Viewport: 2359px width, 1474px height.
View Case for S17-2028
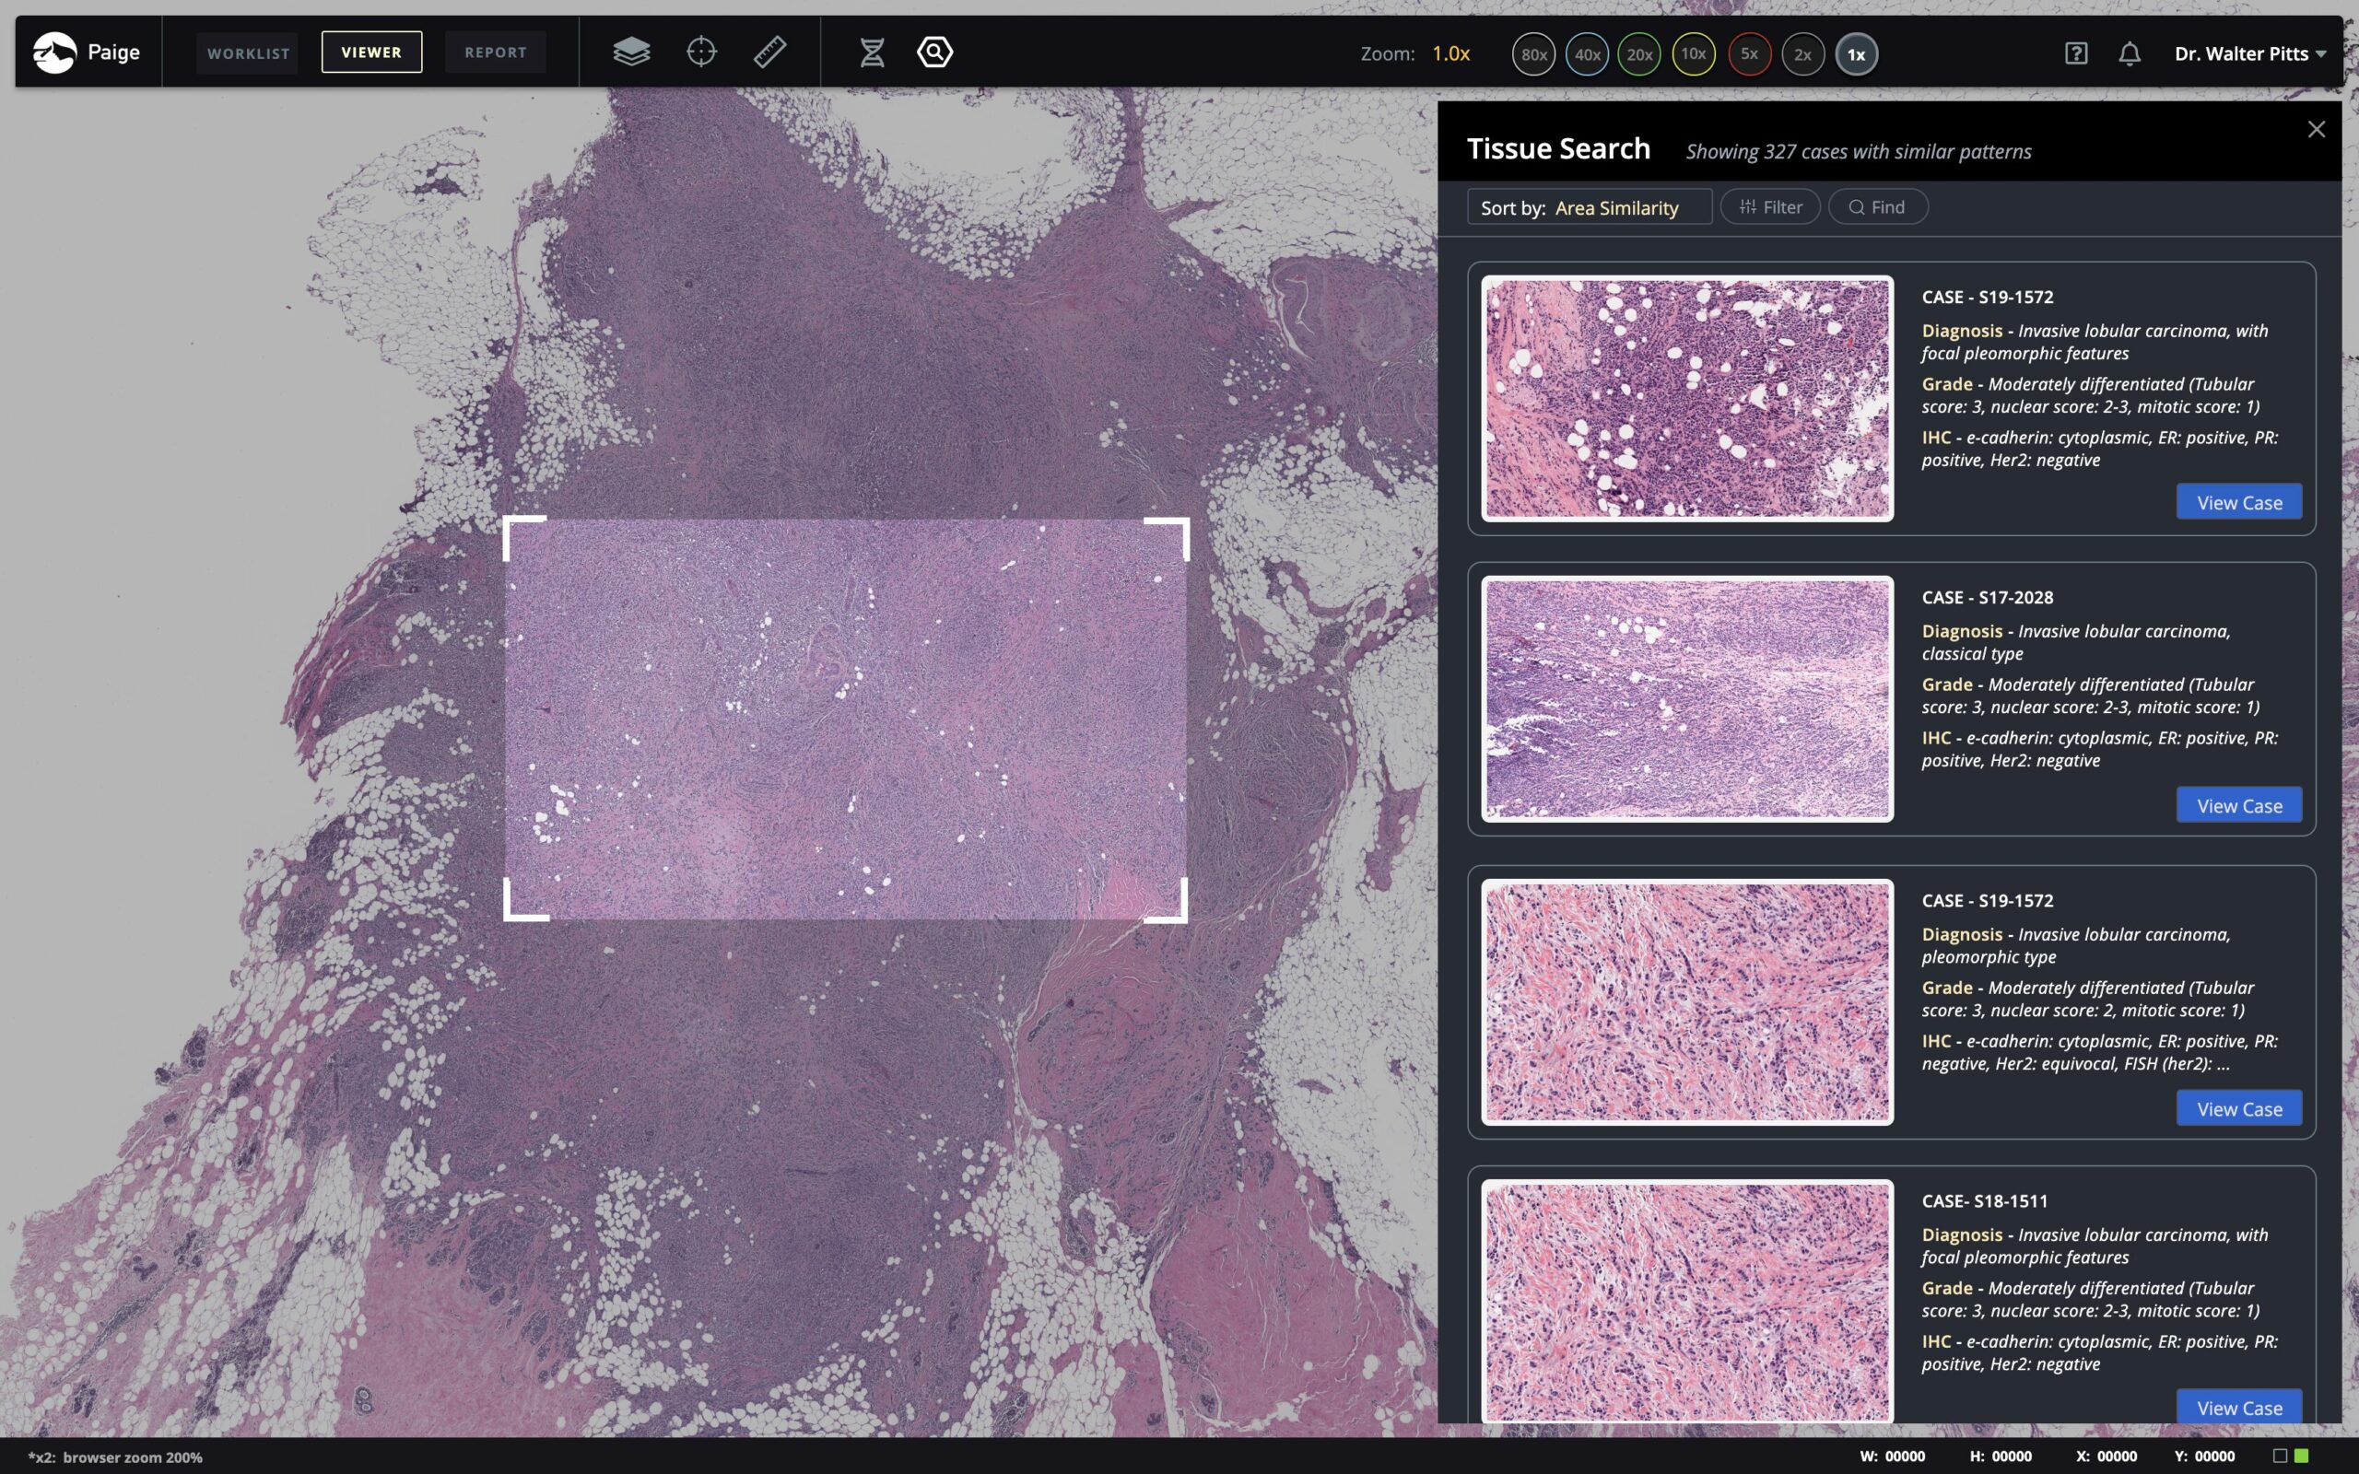point(2237,804)
